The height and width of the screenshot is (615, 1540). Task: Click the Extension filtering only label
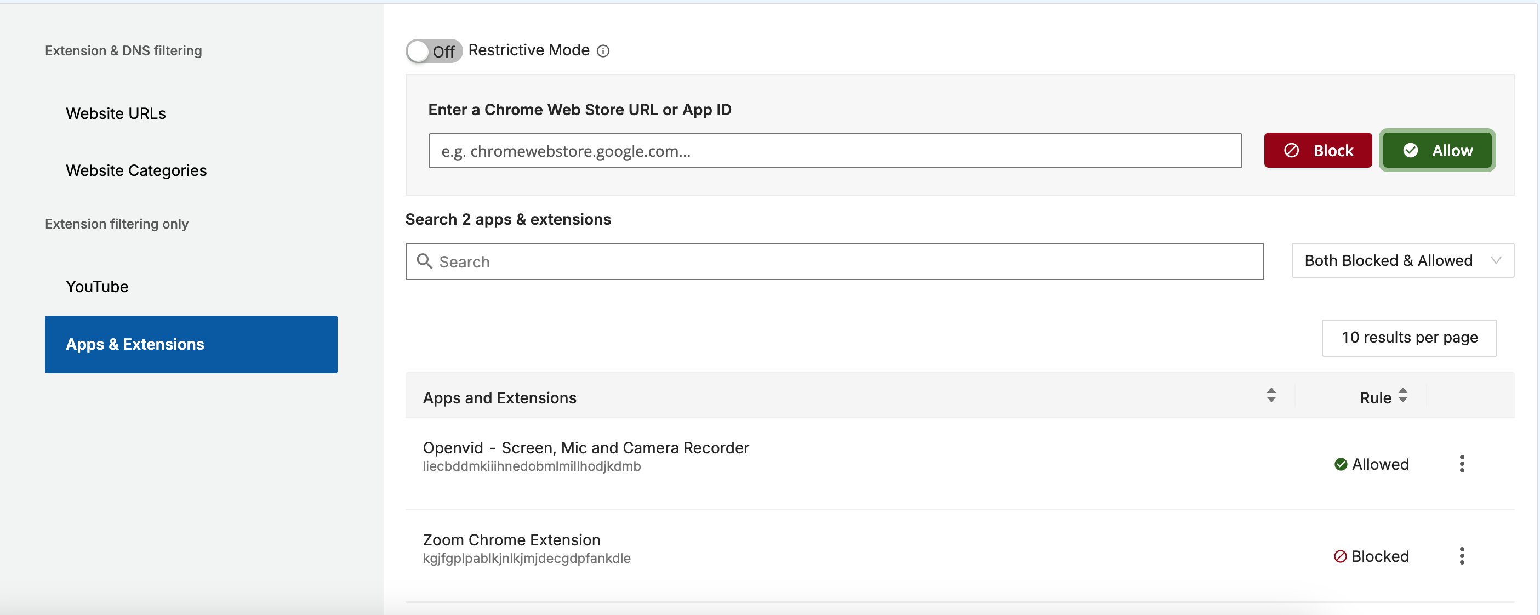(117, 224)
